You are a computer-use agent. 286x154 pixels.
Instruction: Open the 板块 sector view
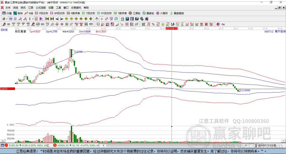pyautogui.click(x=18, y=13)
